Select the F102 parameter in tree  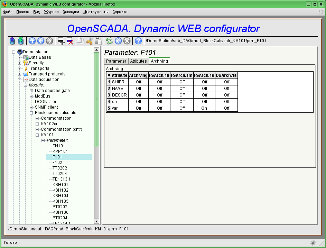[x=57, y=163]
